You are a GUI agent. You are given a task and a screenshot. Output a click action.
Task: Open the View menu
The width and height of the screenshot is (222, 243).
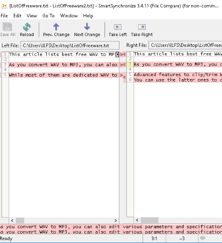[32, 16]
